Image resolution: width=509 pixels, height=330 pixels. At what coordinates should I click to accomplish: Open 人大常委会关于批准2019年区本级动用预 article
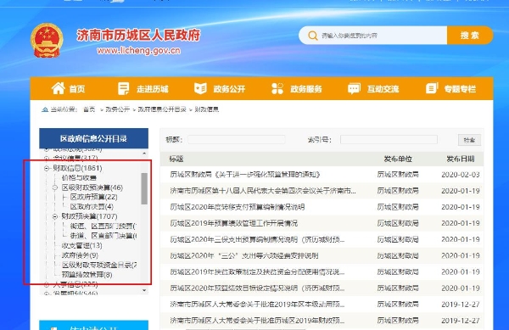257,305
